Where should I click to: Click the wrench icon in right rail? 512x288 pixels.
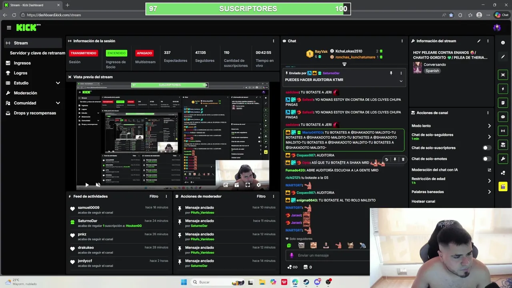[x=503, y=159]
